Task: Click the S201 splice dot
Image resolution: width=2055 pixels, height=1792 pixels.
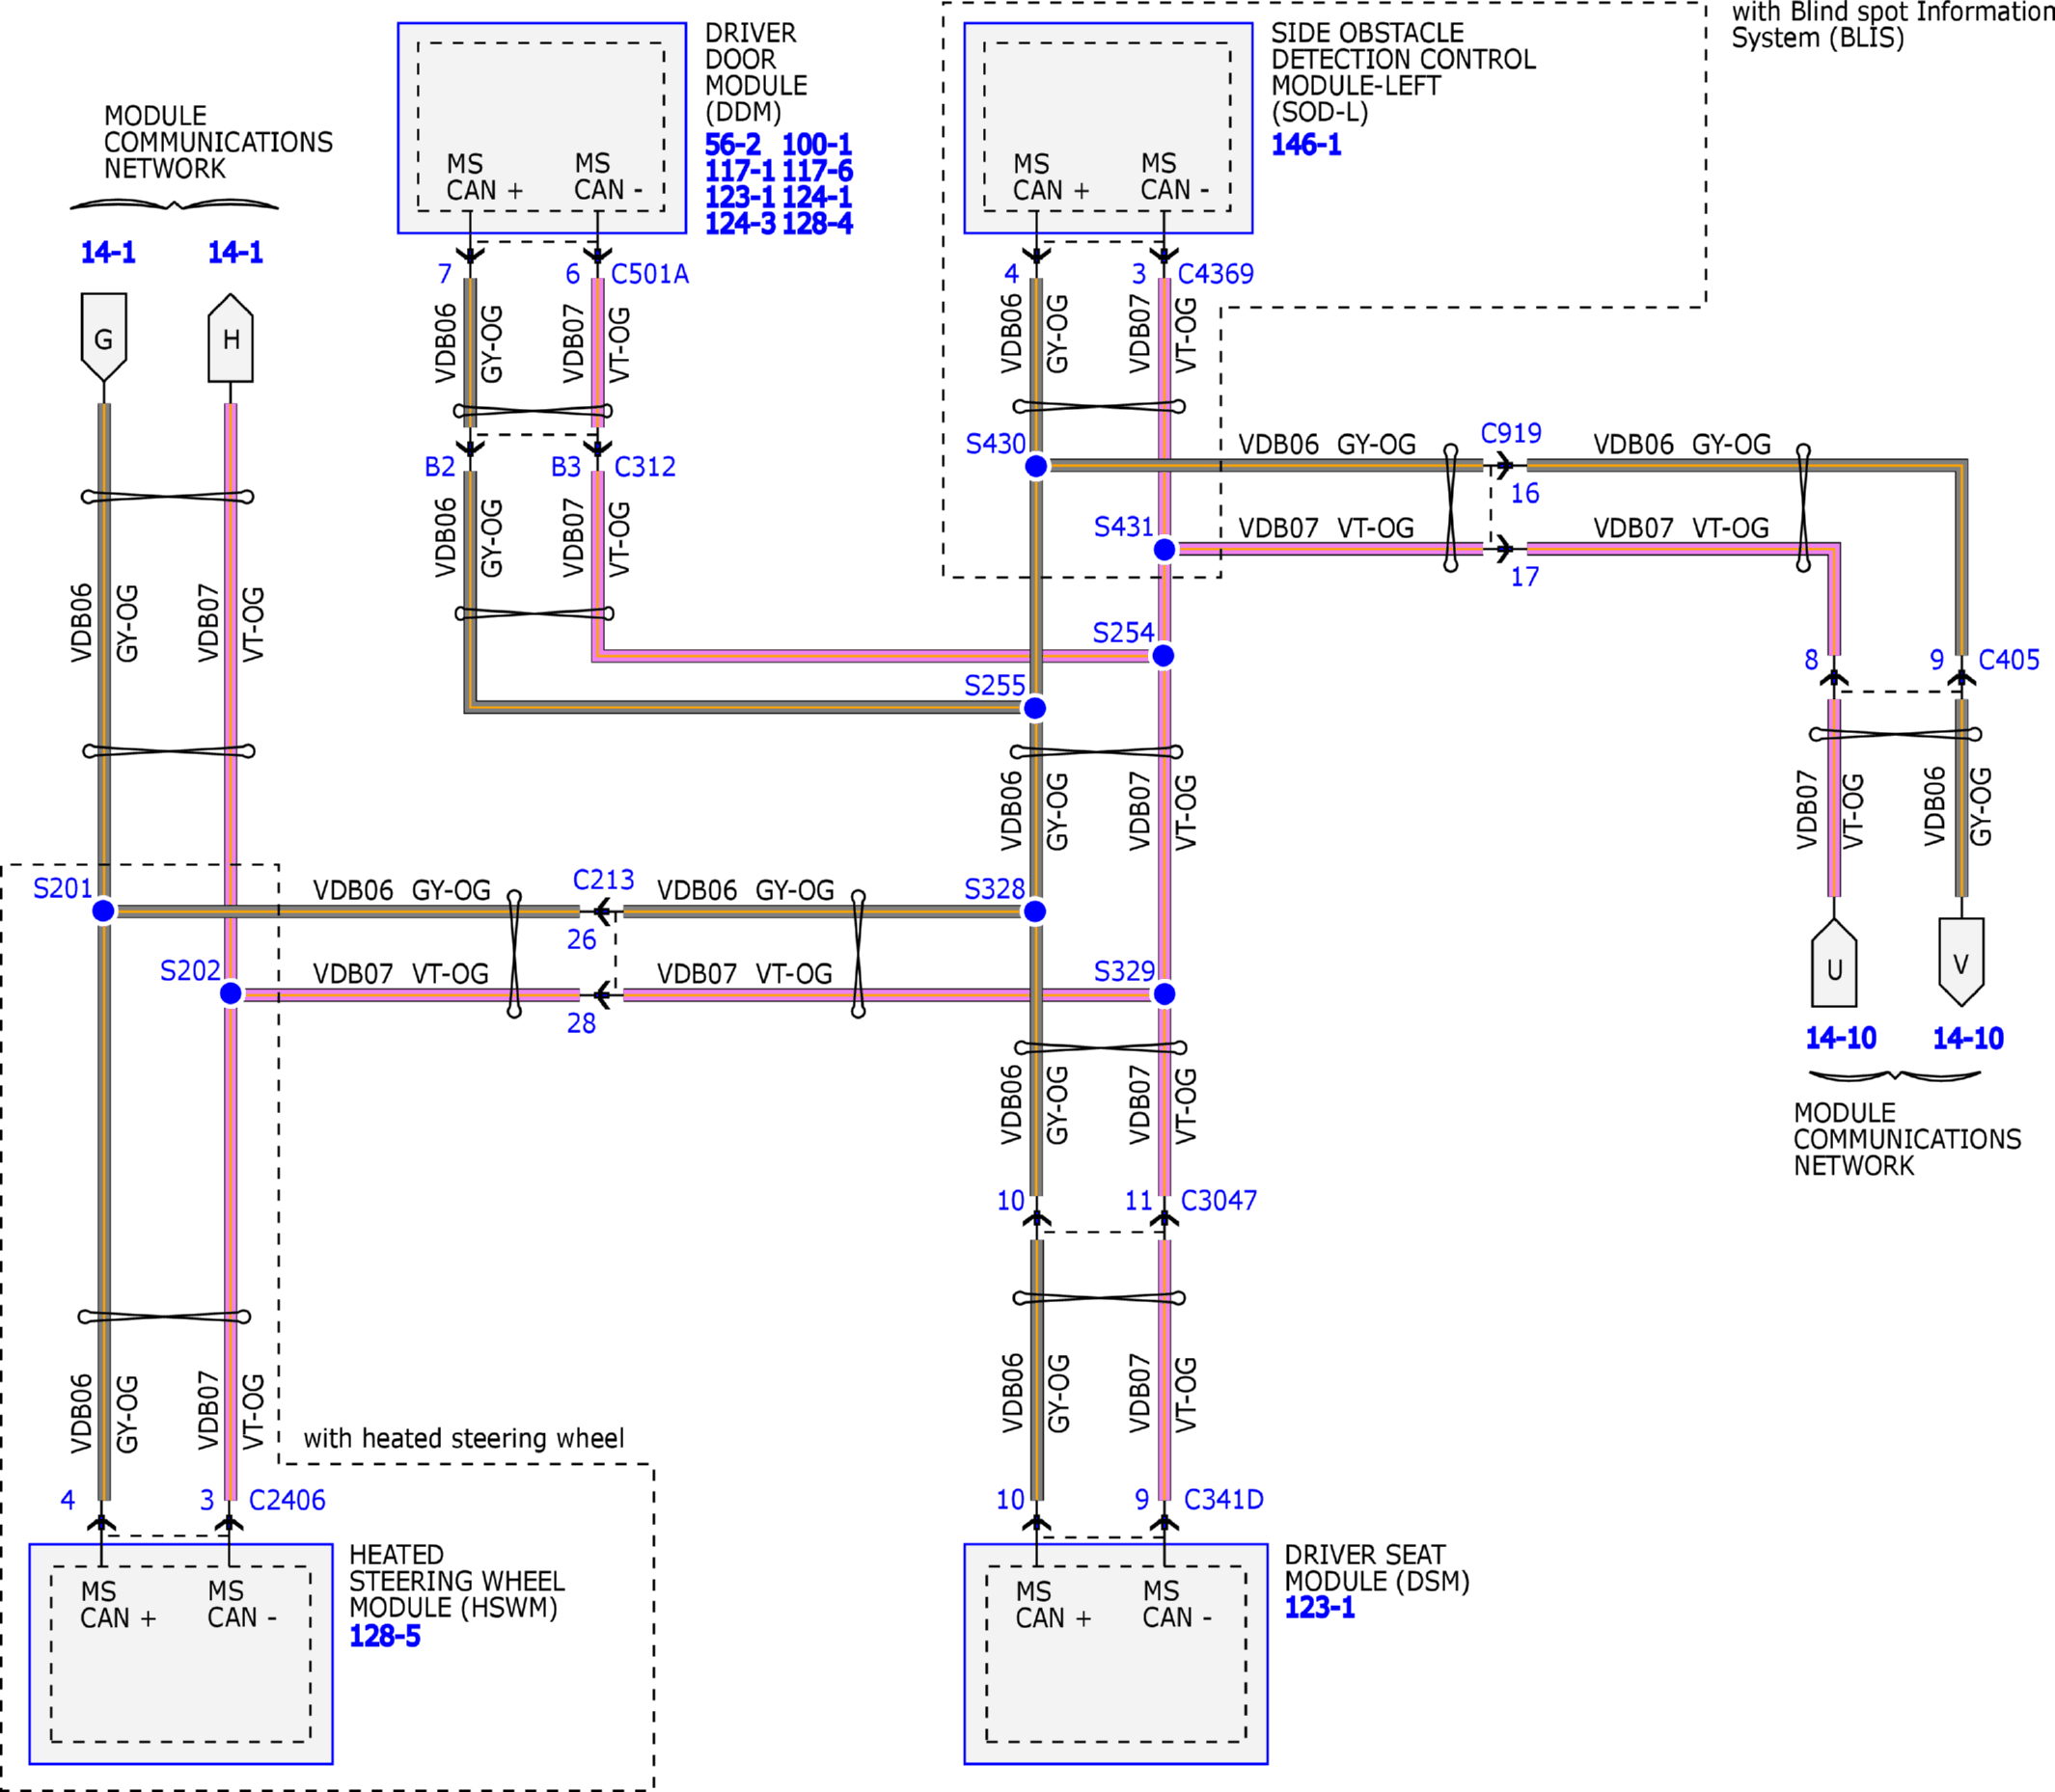Action: [103, 911]
